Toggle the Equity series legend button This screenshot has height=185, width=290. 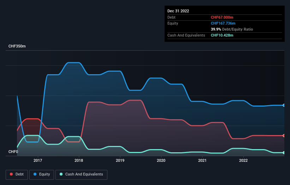[x=42, y=175]
